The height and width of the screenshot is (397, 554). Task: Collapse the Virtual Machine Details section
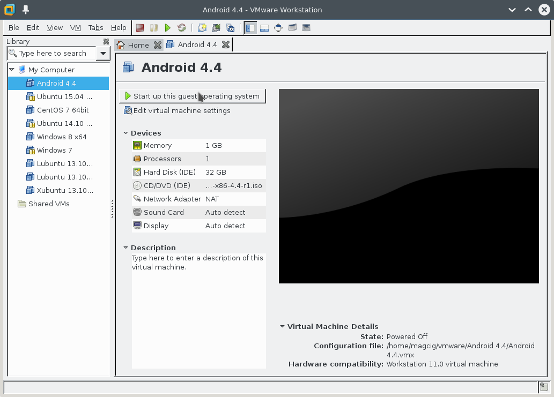(x=282, y=326)
